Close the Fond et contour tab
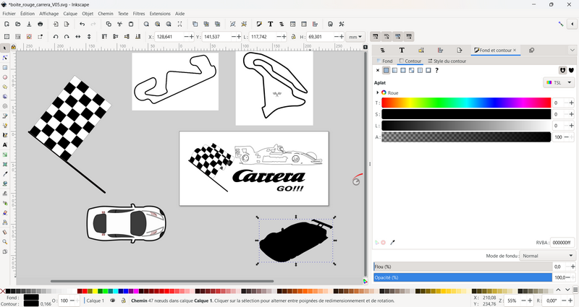Screen dimensions: 579x307 pyautogui.click(x=515, y=50)
